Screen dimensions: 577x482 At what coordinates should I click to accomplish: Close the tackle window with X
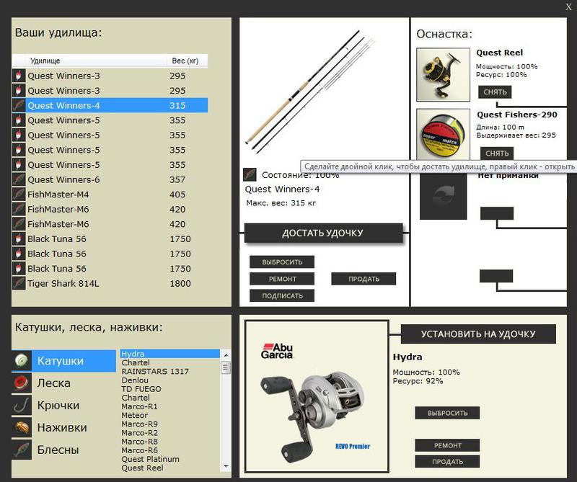pyautogui.click(x=568, y=6)
